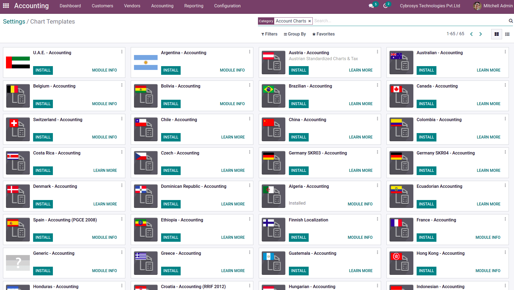Go to previous page arrow

click(x=471, y=34)
